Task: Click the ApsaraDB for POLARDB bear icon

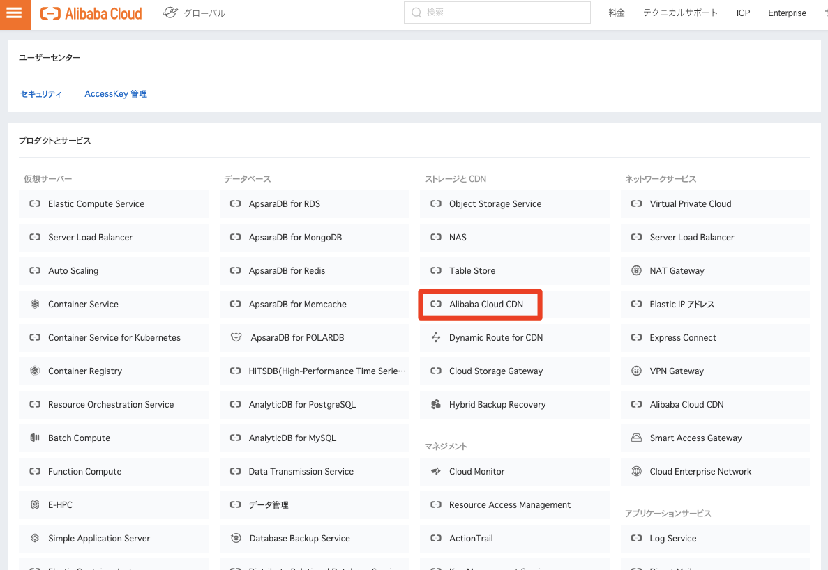Action: tap(236, 337)
